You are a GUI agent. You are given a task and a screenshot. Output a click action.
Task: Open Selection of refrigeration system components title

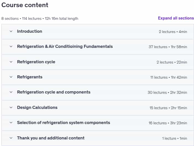tap(64, 123)
